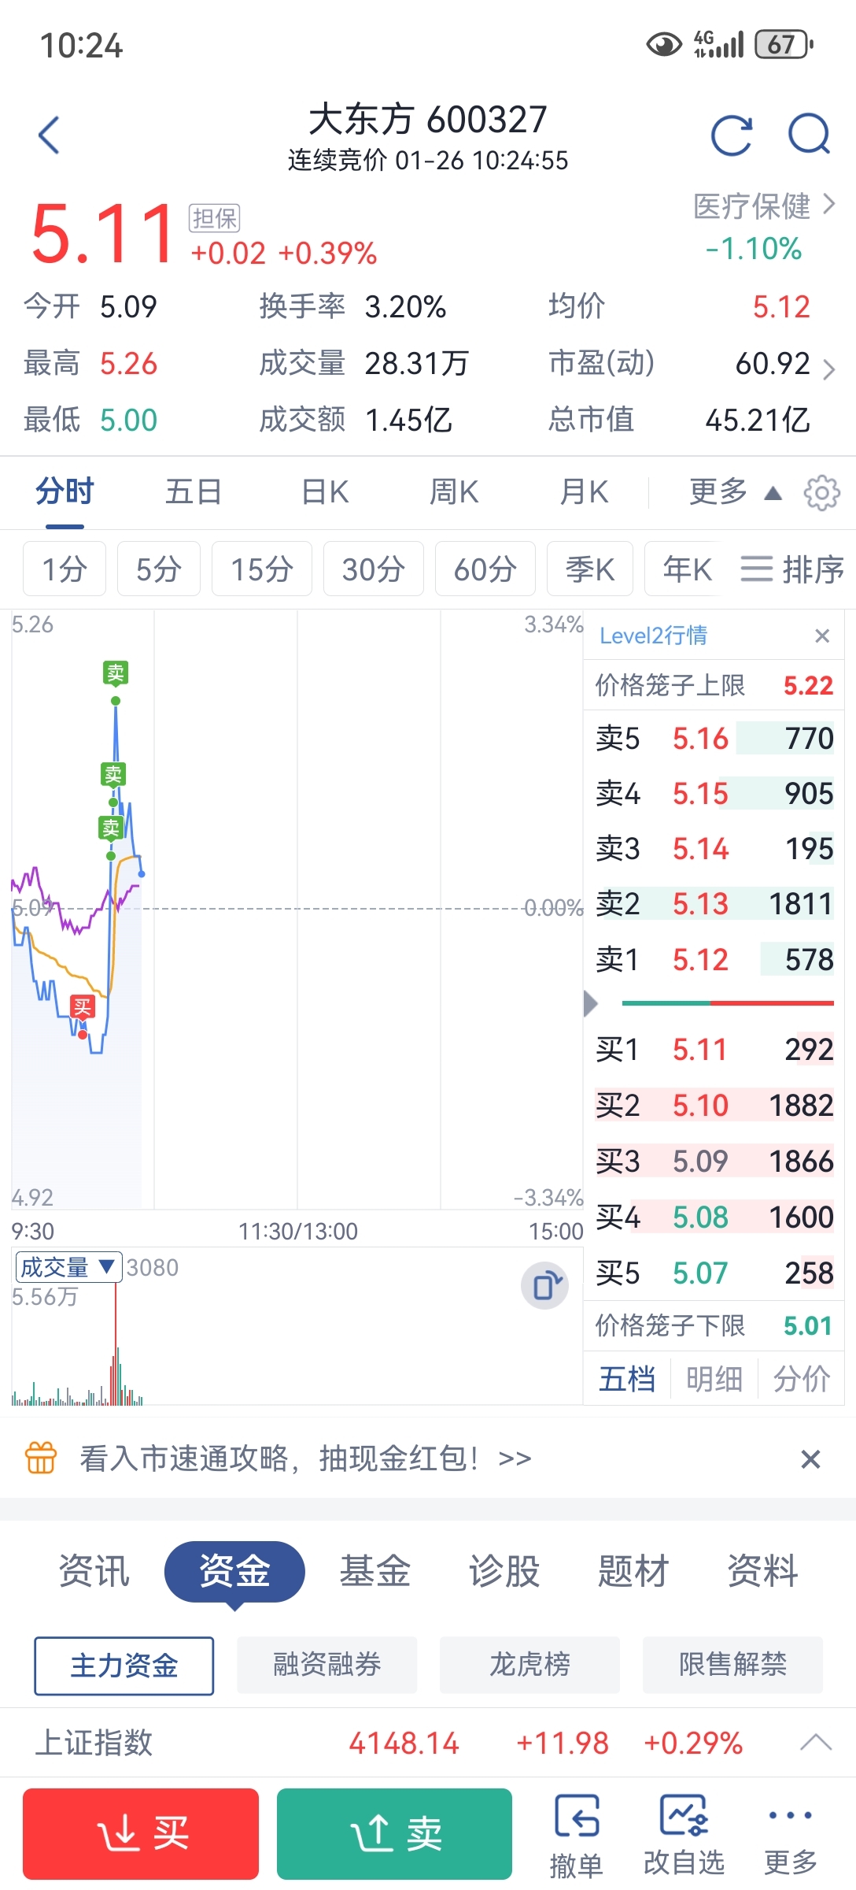Tap the gift box promotion icon
This screenshot has width=856, height=1890.
41,1458
